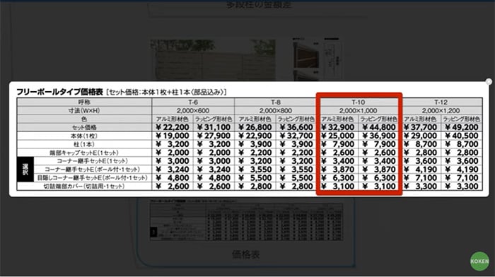Click the ¥31,100 set price cell

[214, 127]
